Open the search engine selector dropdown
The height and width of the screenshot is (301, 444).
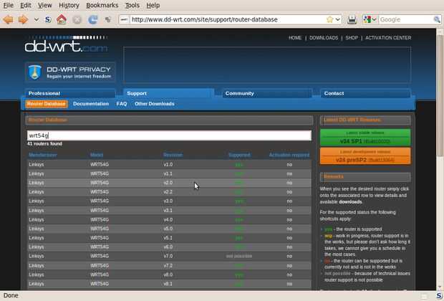tap(370, 19)
